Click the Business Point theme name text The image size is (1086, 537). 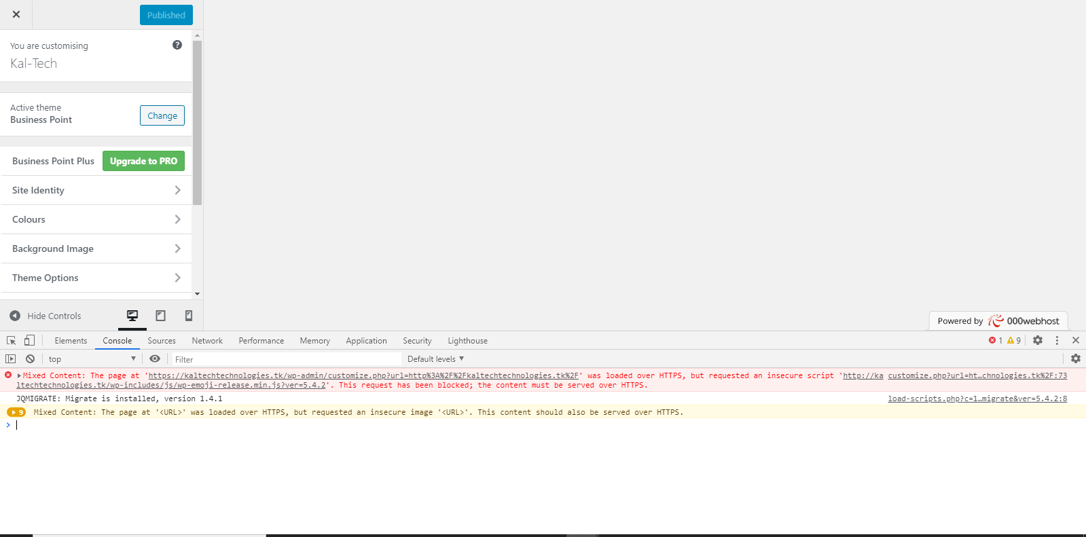tap(41, 120)
